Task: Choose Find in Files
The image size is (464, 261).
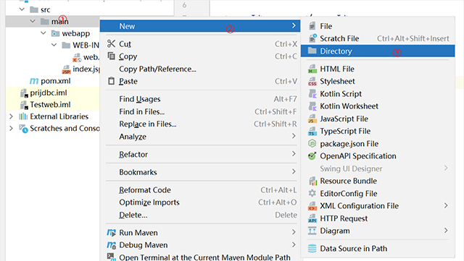Action: [x=200, y=111]
